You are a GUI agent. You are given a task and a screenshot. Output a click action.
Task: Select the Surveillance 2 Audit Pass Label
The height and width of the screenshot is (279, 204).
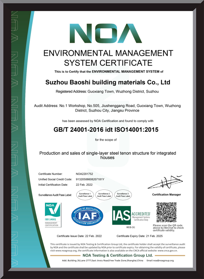pyautogui.click(x=104, y=194)
